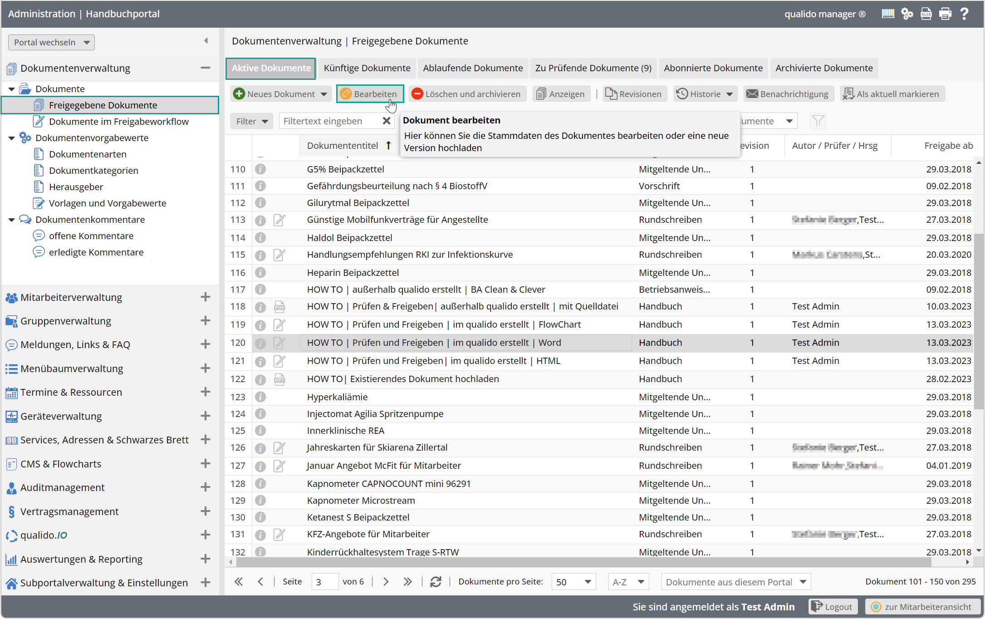The image size is (985, 619).
Task: Open the Portal wechseln dropdown
Action: (51, 42)
